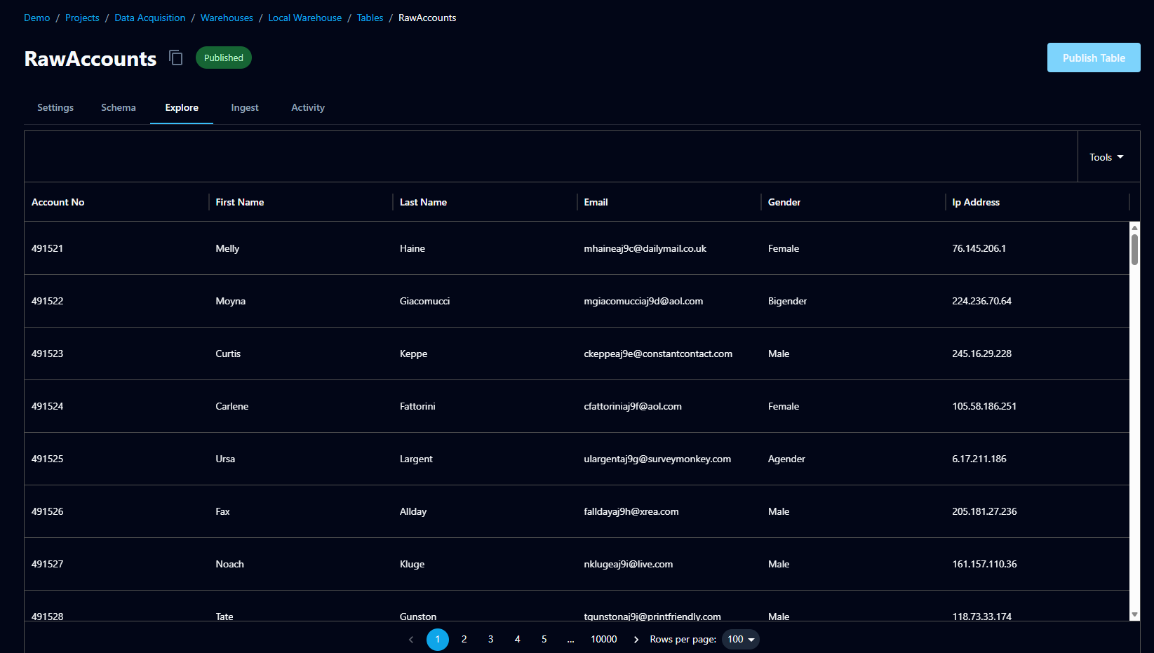Go to the previous page arrow

pos(411,640)
